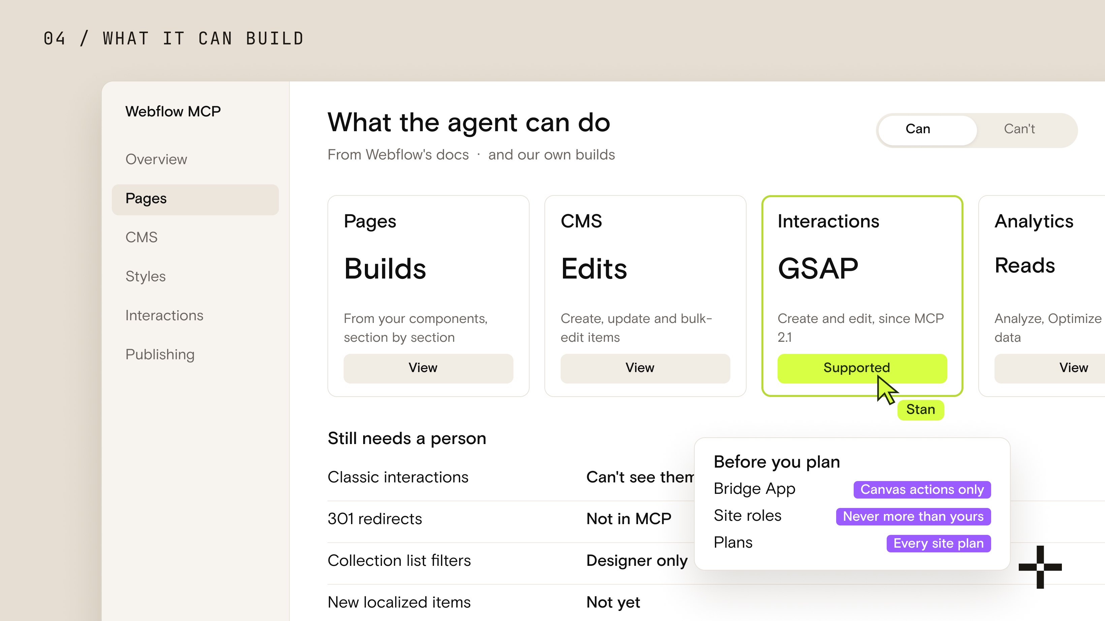Click the Webflow MCP sidebar title

click(x=173, y=112)
